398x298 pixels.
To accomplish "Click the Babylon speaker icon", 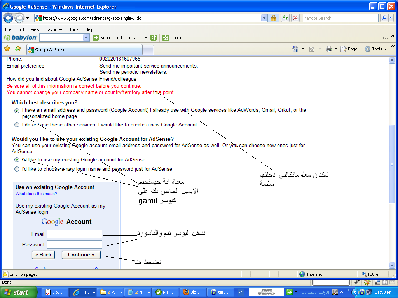I will [x=154, y=38].
